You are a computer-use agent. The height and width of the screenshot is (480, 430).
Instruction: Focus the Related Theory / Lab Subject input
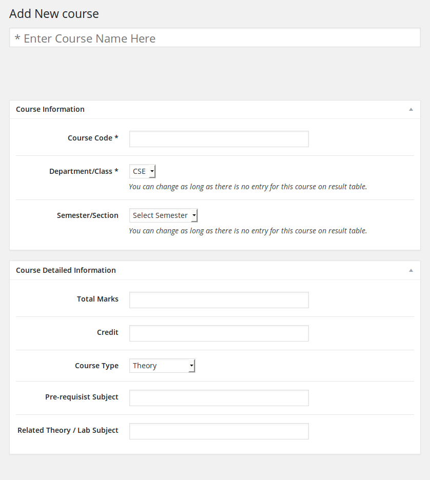(x=219, y=431)
